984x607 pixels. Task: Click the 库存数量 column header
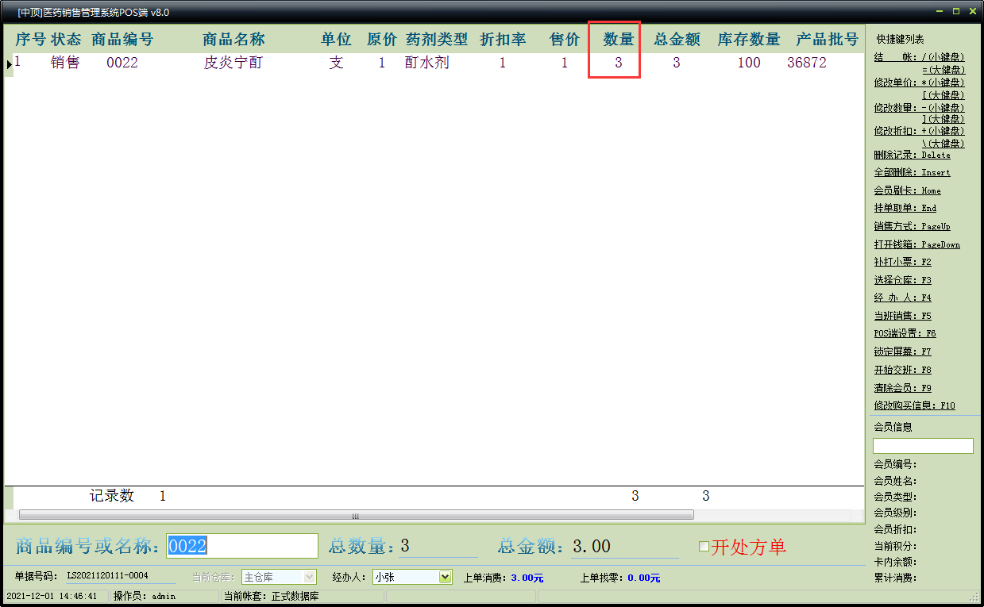[749, 40]
